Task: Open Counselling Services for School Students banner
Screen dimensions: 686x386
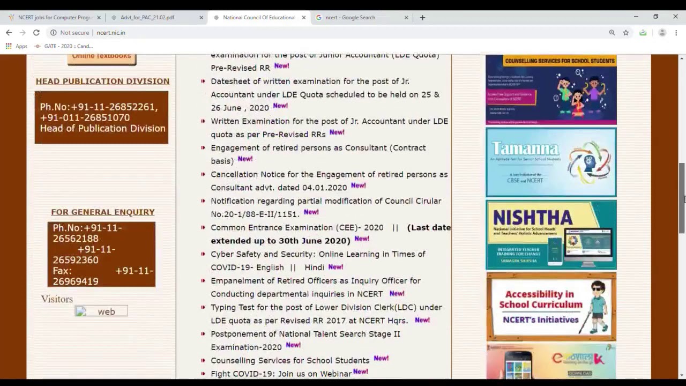Action: 551,90
